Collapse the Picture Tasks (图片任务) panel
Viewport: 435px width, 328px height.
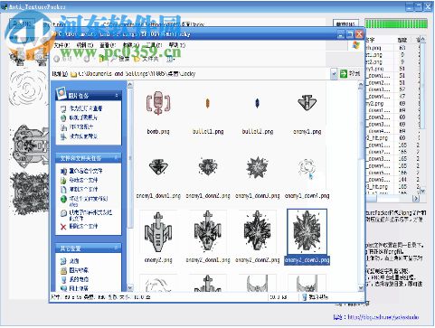pyautogui.click(x=117, y=96)
